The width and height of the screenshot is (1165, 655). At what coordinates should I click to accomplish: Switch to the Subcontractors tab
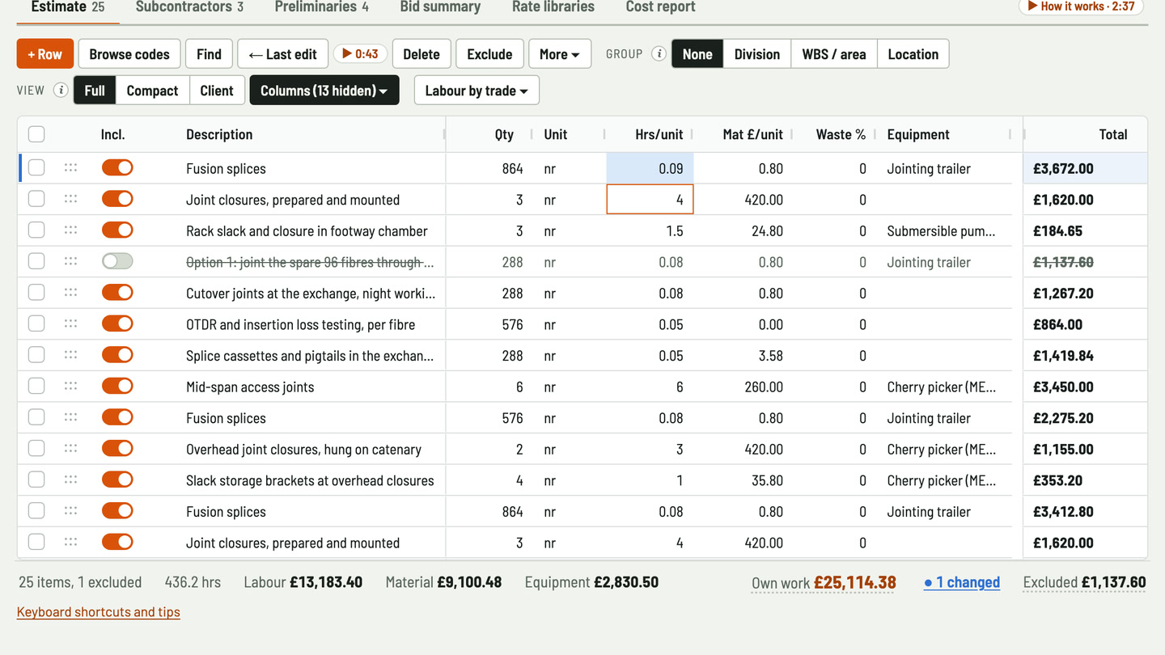pyautogui.click(x=189, y=7)
